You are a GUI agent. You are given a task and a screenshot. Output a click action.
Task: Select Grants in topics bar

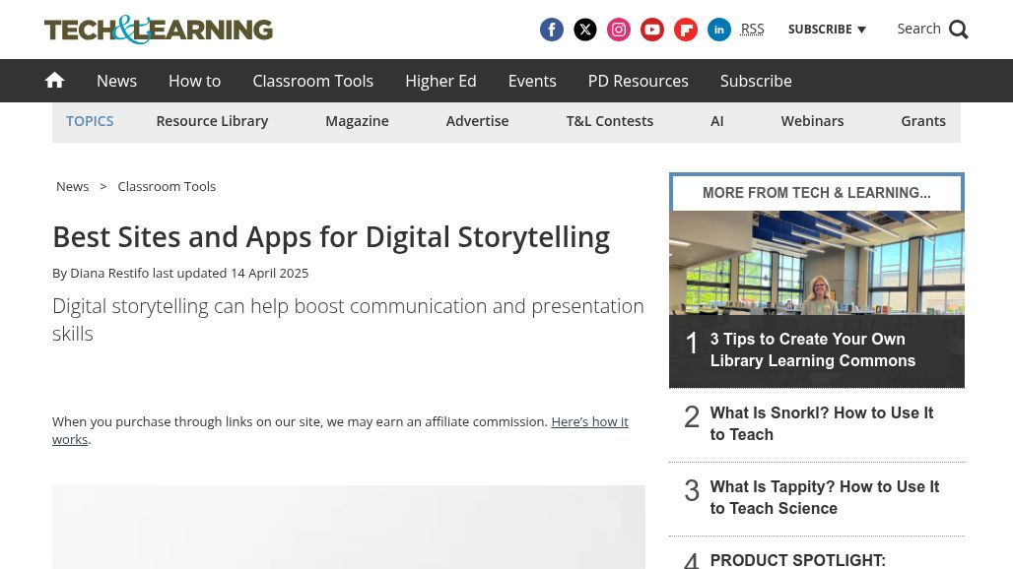click(923, 121)
